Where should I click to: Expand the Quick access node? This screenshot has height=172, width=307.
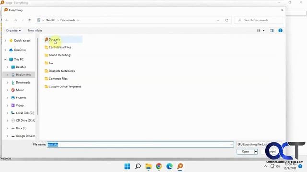(5, 40)
